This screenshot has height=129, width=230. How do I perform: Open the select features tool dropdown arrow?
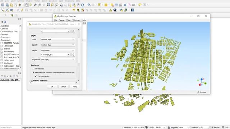102,5
